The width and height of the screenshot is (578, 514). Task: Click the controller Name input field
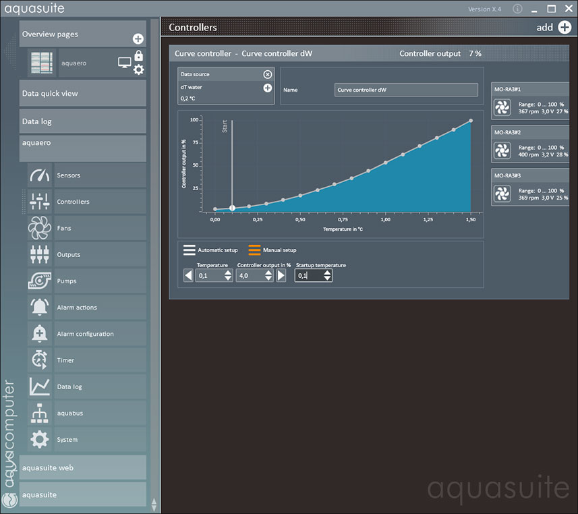(406, 90)
